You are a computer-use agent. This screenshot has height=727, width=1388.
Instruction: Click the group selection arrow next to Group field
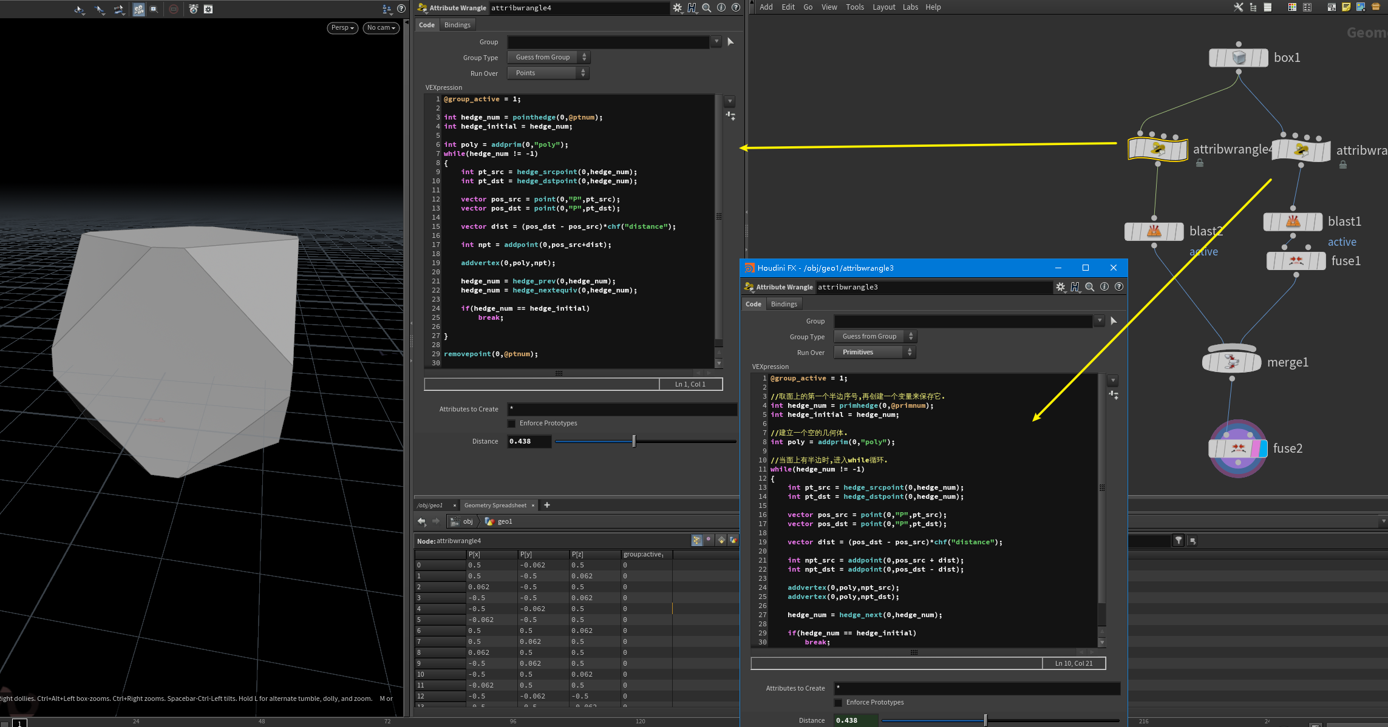[x=730, y=42]
